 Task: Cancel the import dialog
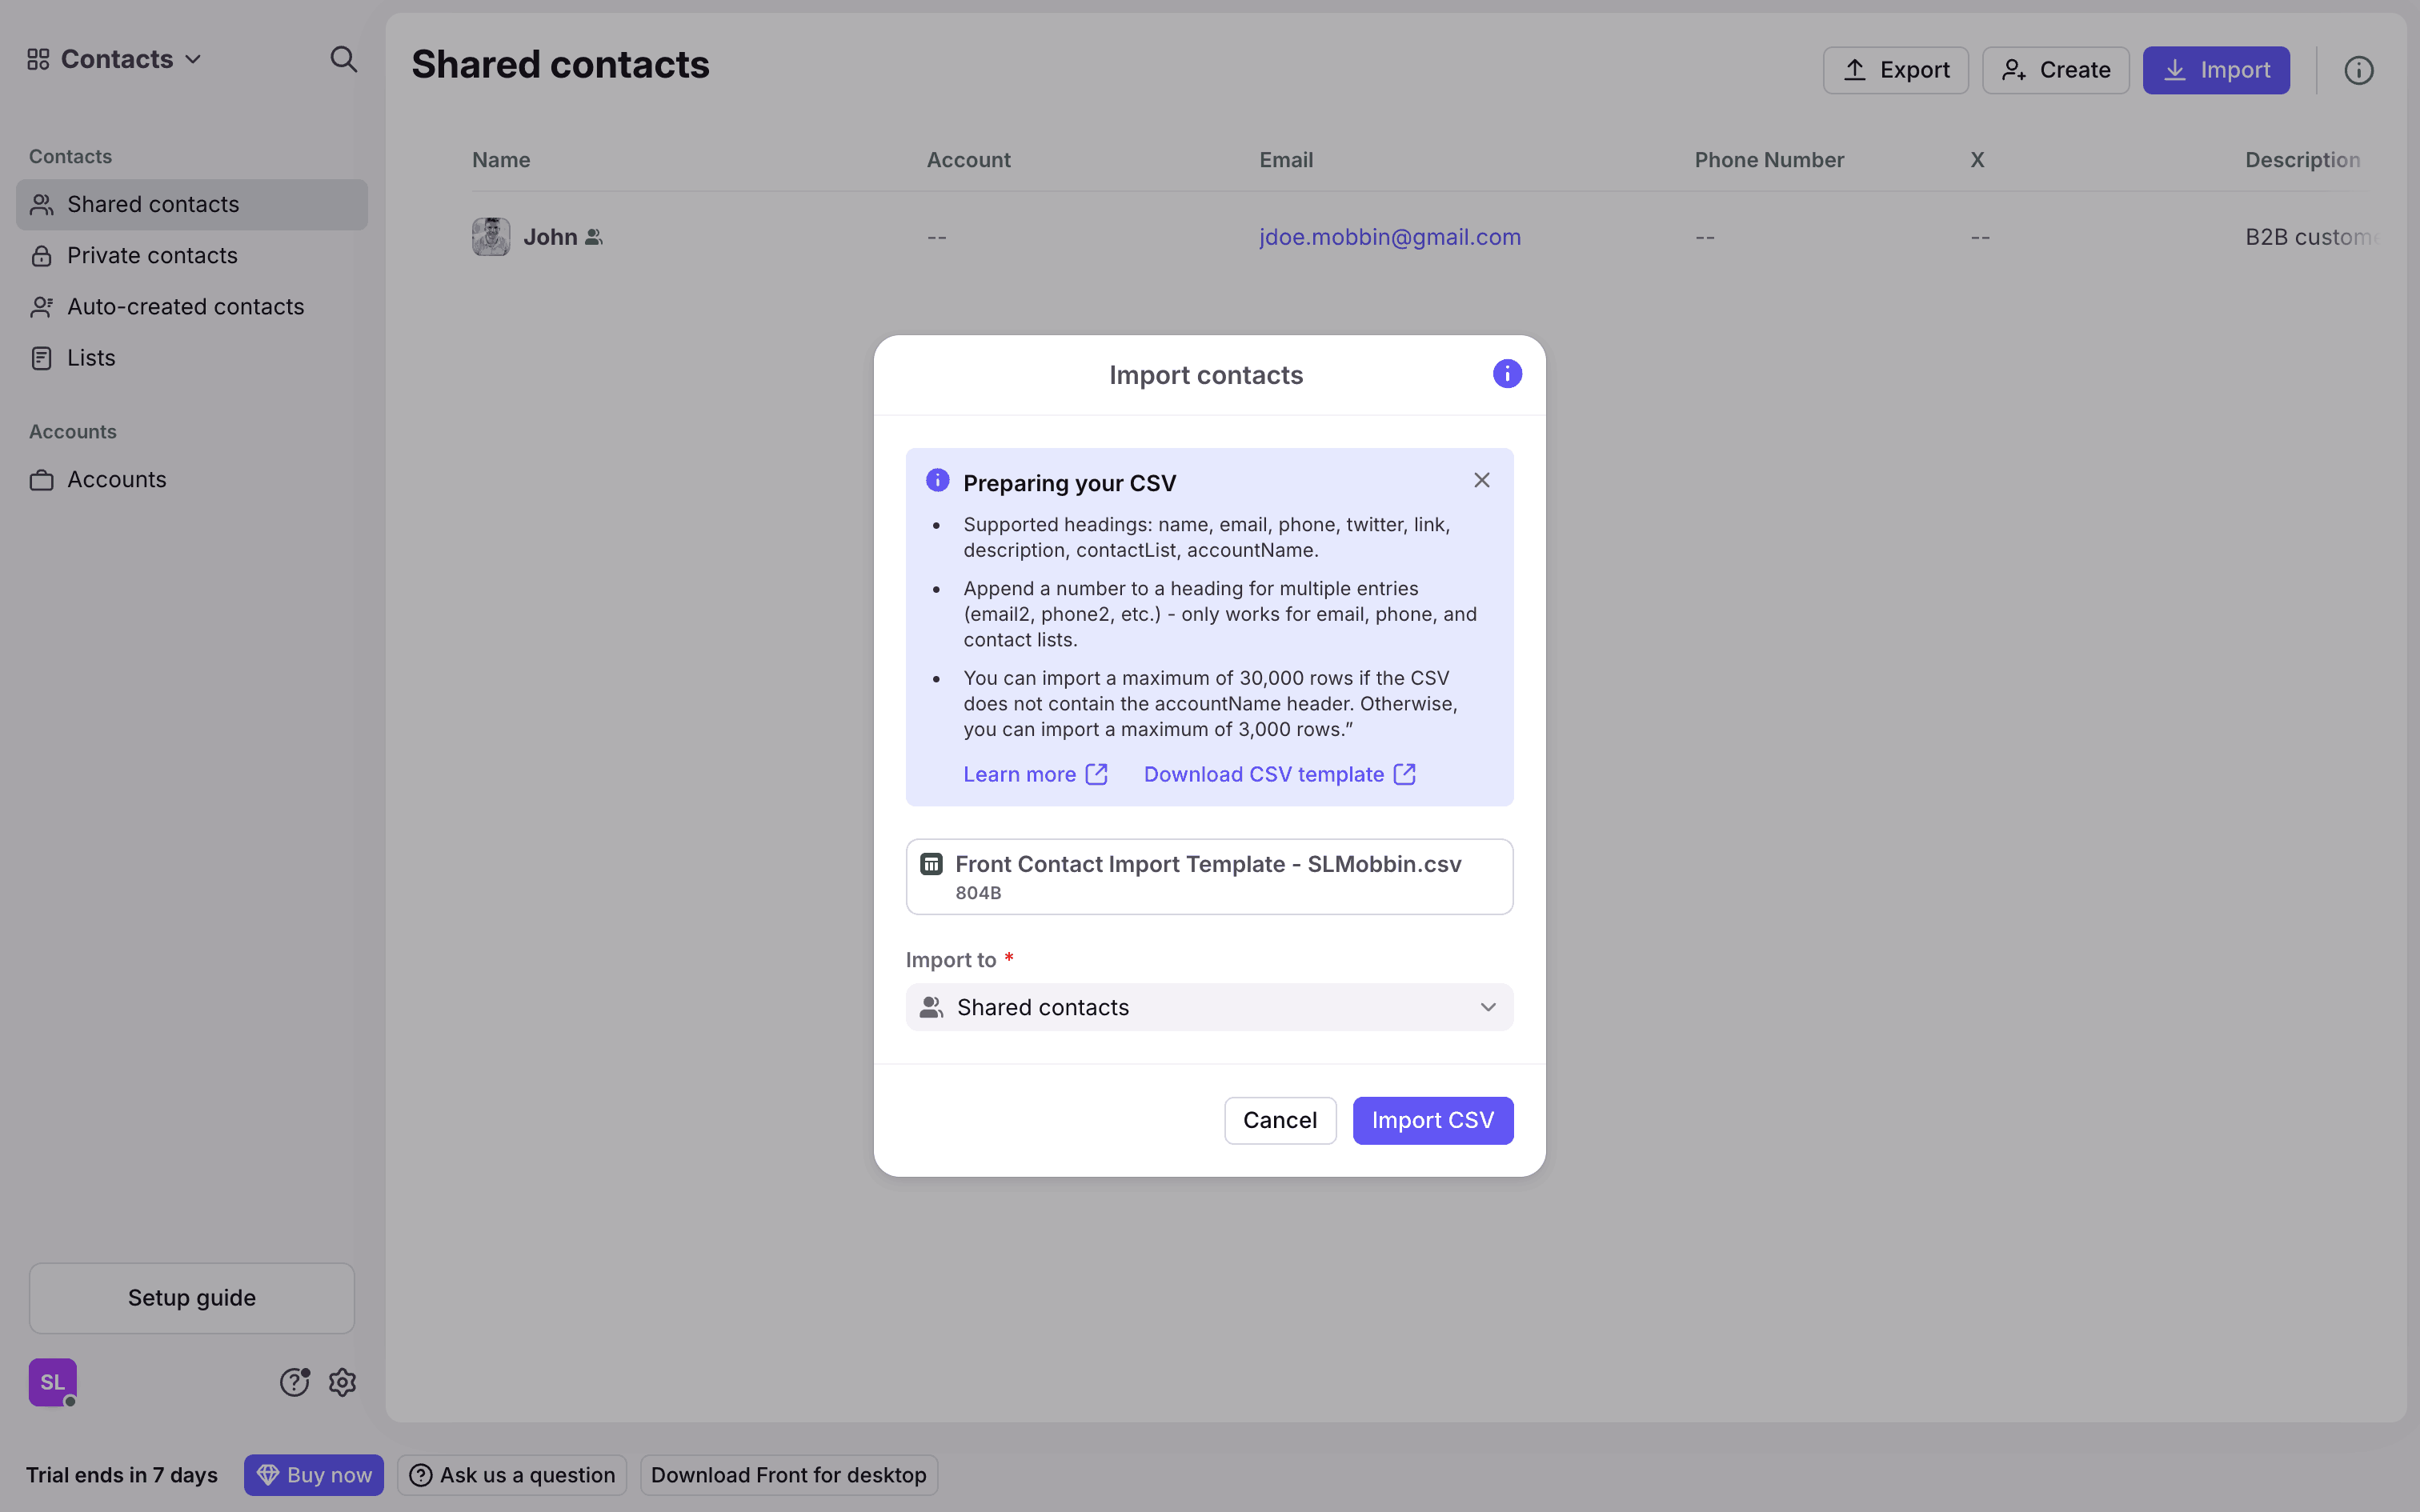1279,1120
